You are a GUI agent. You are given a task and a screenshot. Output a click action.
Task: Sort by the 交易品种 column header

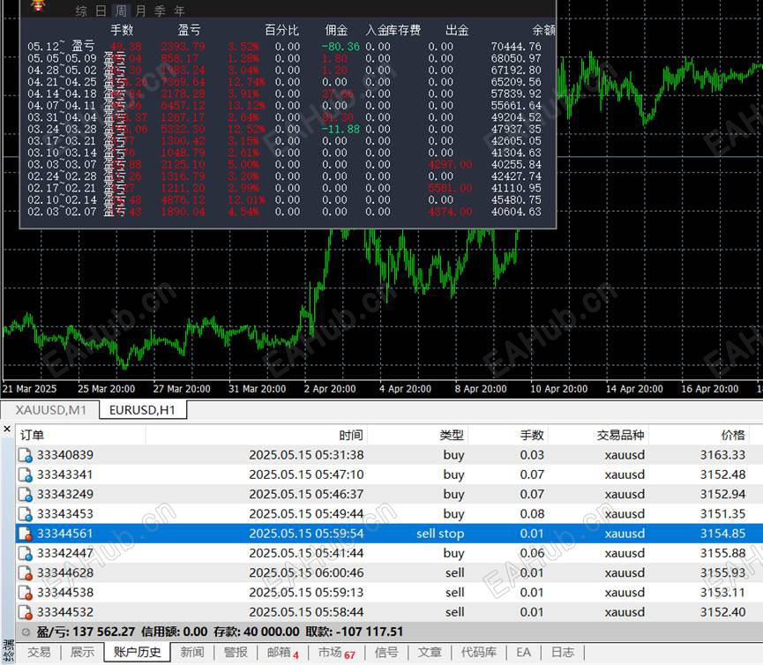click(599, 435)
